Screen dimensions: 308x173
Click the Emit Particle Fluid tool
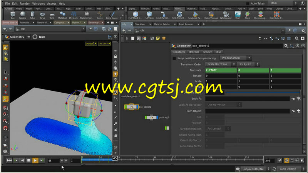[x=163, y=15]
